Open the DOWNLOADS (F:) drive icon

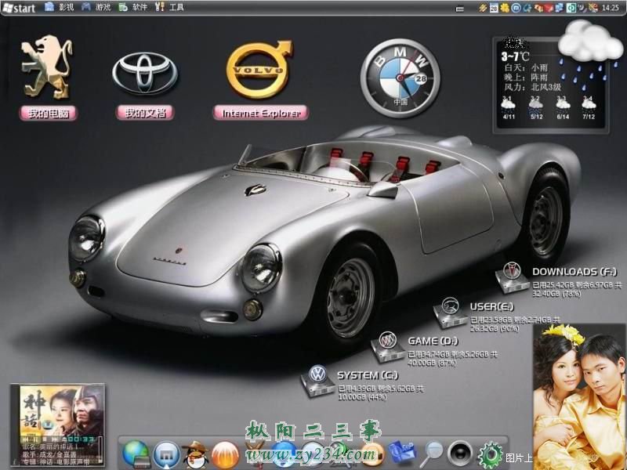click(x=513, y=277)
